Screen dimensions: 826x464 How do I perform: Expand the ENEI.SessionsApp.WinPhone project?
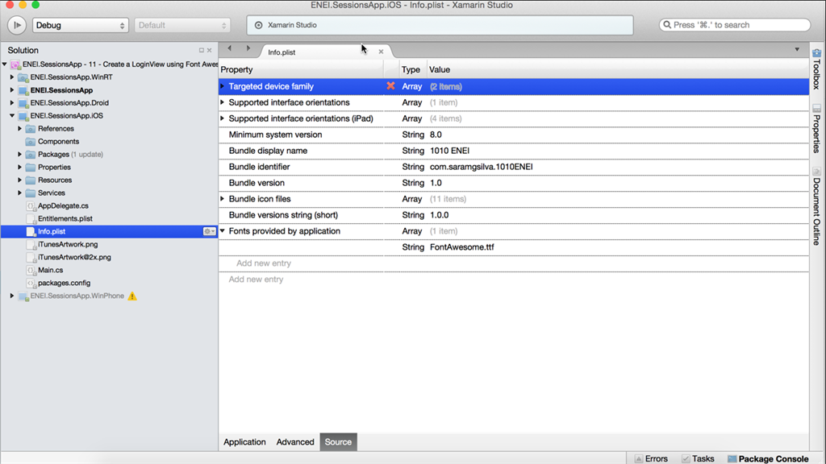coord(12,296)
